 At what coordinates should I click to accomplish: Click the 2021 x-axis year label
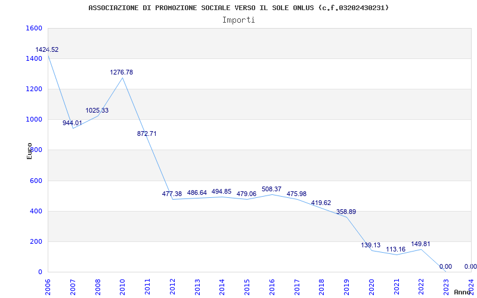[397, 287]
